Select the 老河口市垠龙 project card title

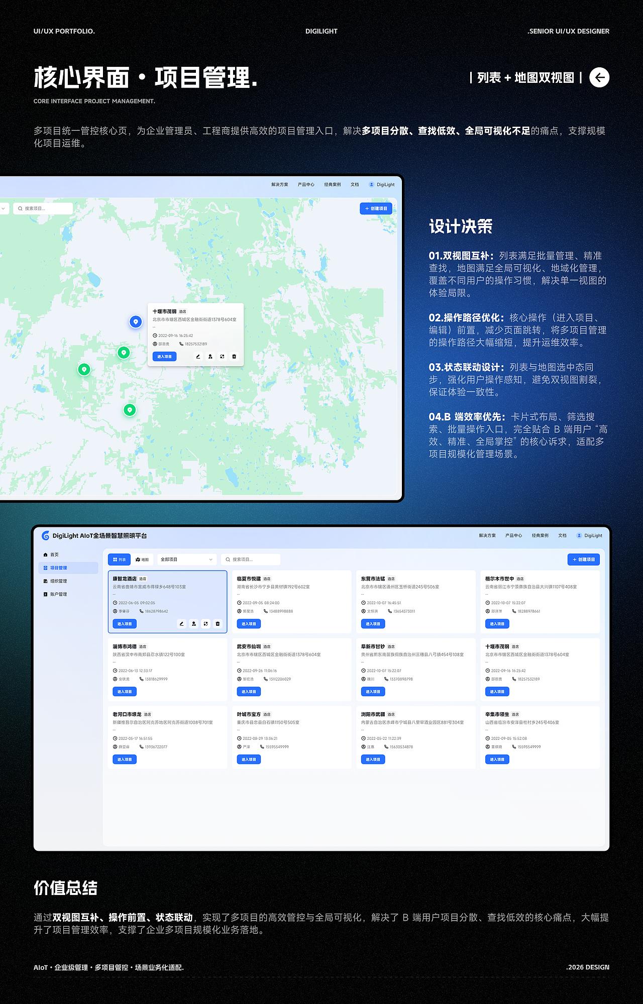pos(127,715)
